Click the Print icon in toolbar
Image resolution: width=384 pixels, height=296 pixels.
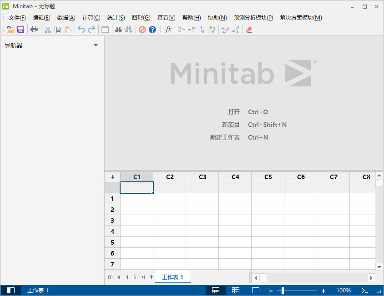coord(34,30)
